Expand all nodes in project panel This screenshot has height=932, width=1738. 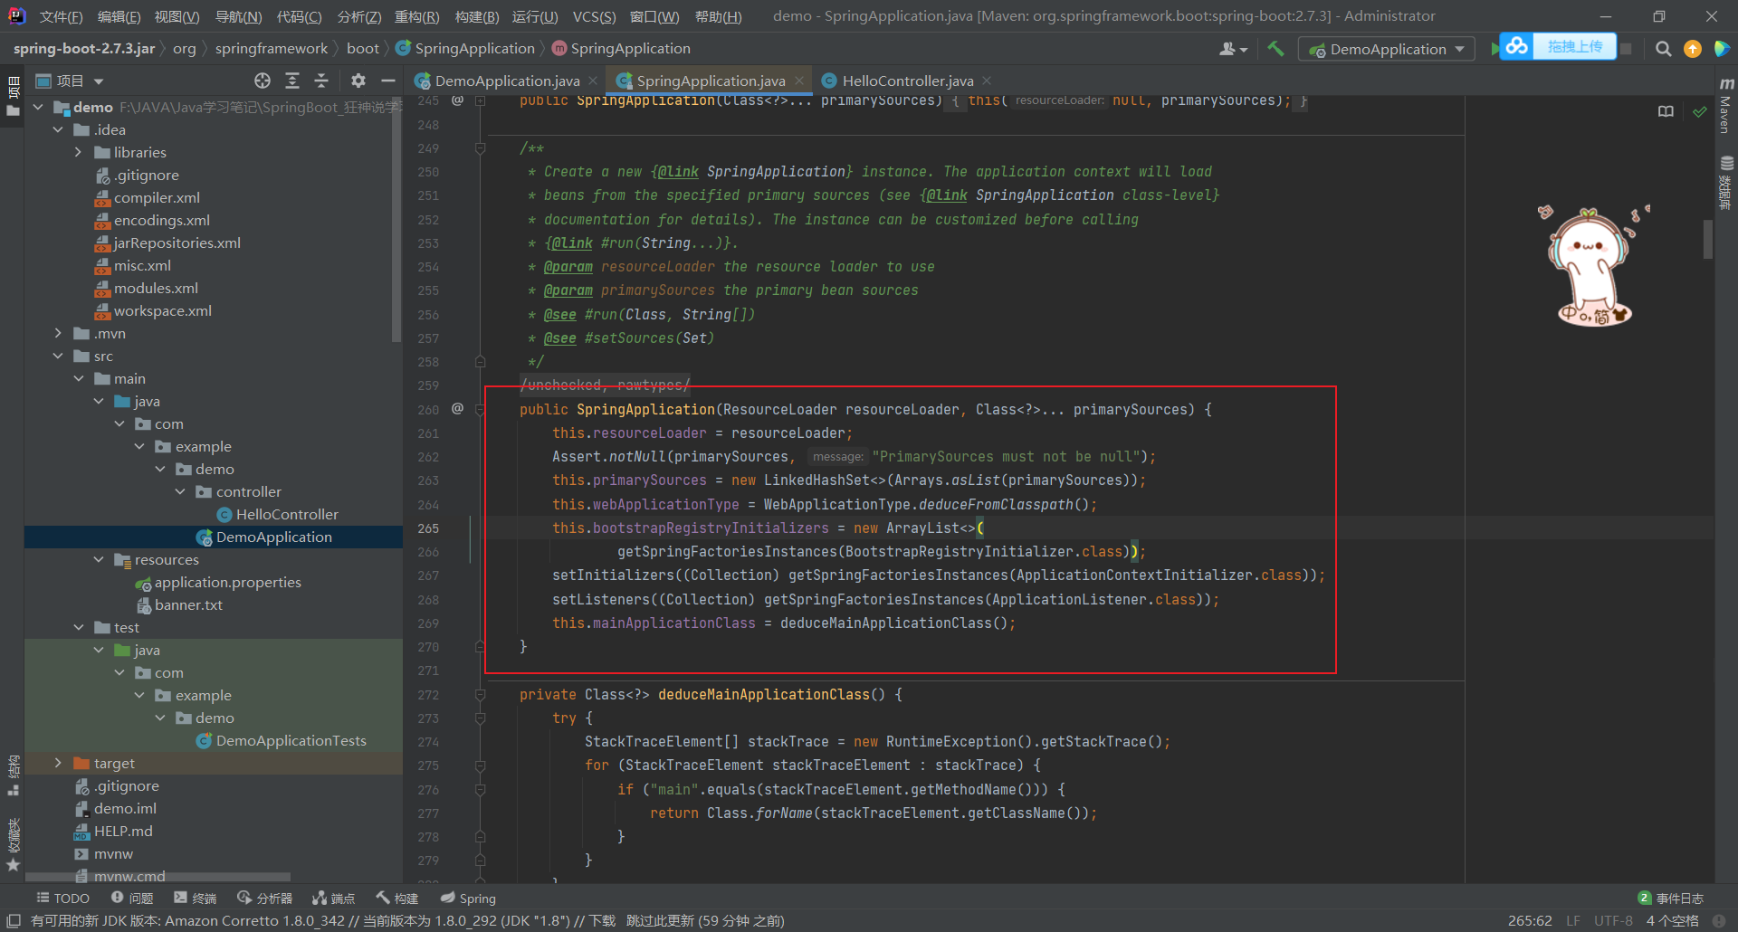pos(292,81)
